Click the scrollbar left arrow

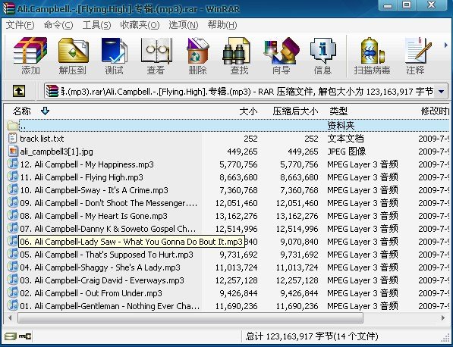(11, 318)
